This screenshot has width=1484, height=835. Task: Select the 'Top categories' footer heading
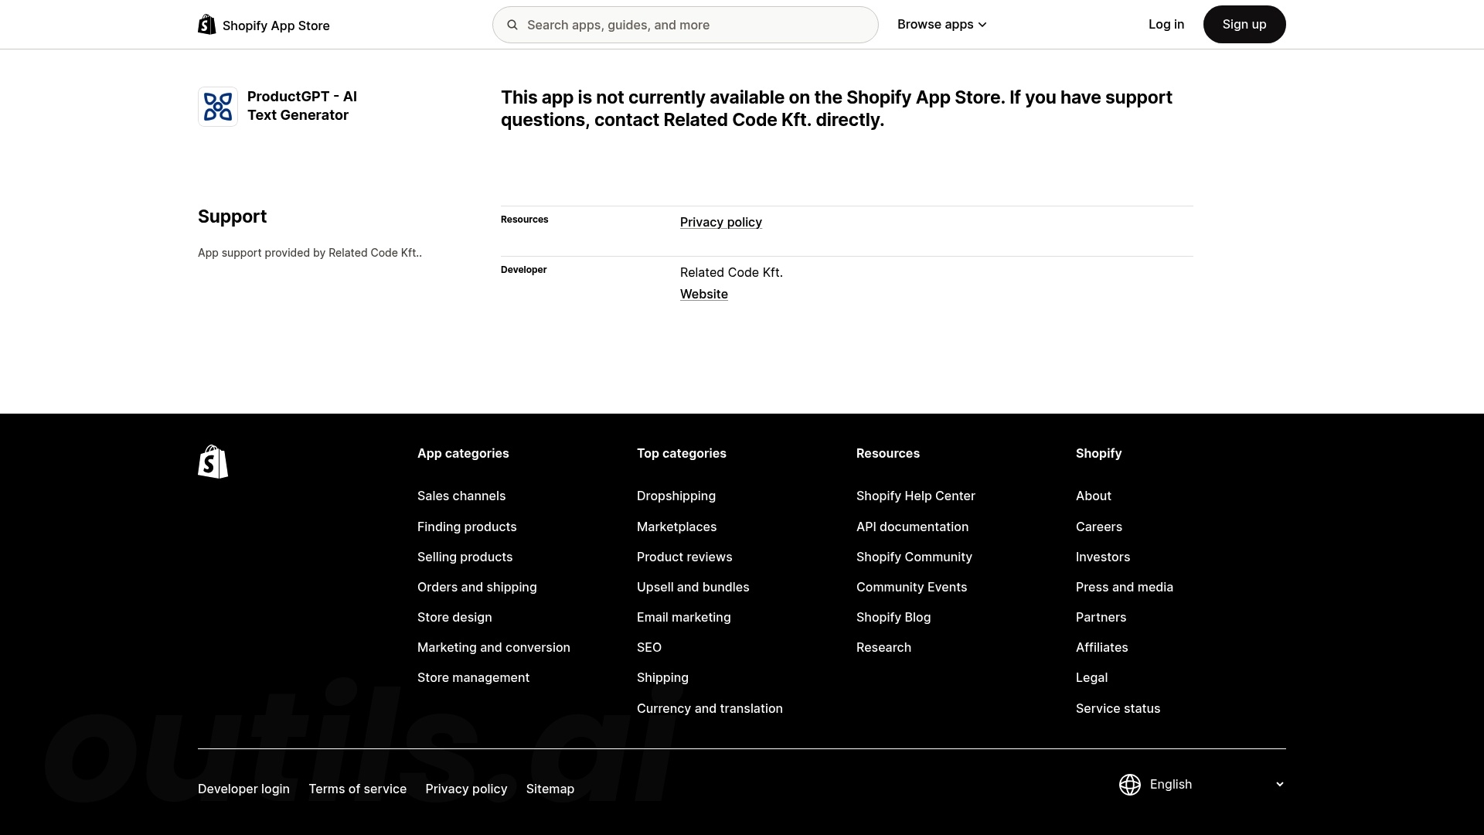(x=681, y=454)
